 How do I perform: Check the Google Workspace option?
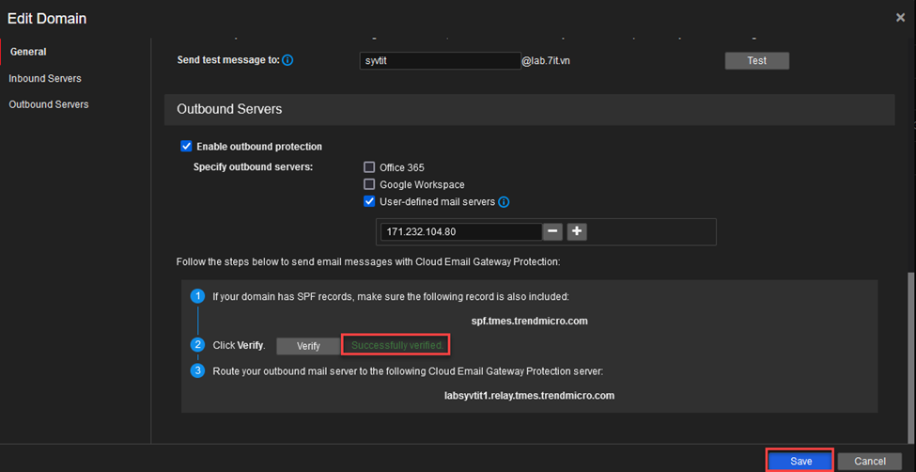pos(369,184)
